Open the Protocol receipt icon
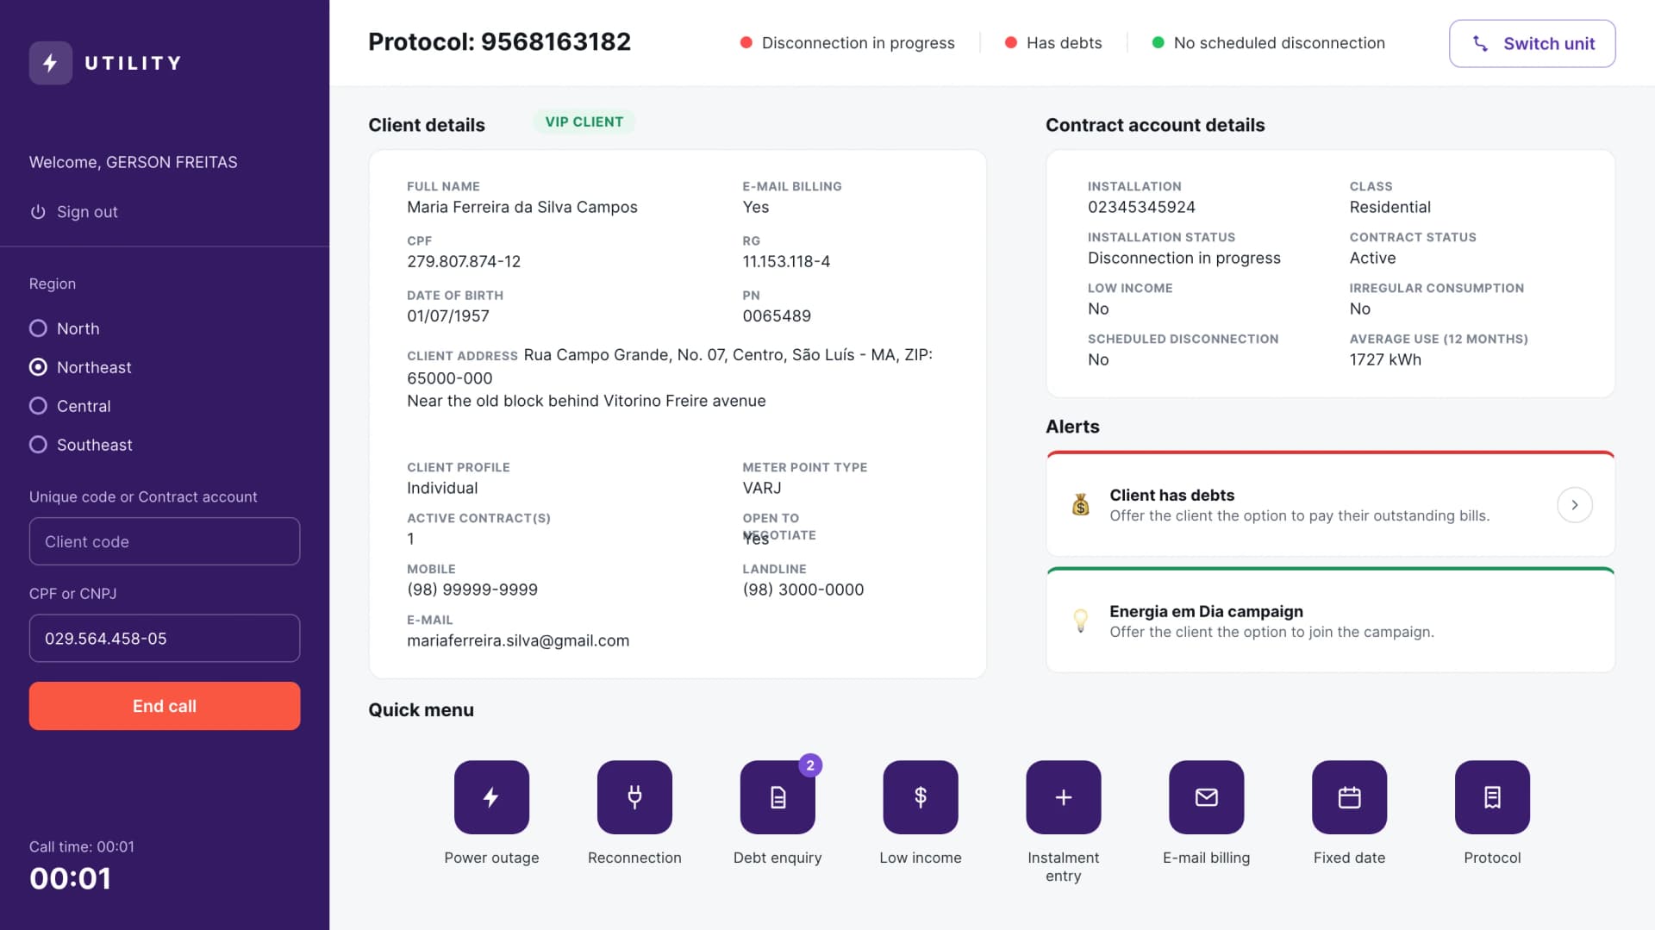This screenshot has width=1655, height=930. [1493, 796]
